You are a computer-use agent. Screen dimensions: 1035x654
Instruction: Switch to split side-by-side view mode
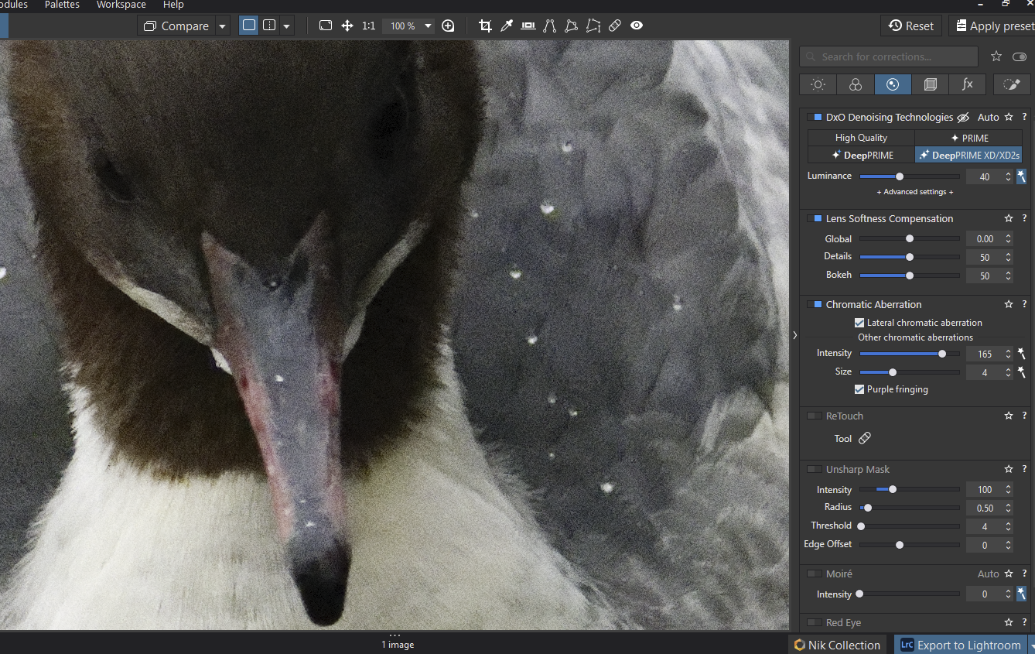269,26
